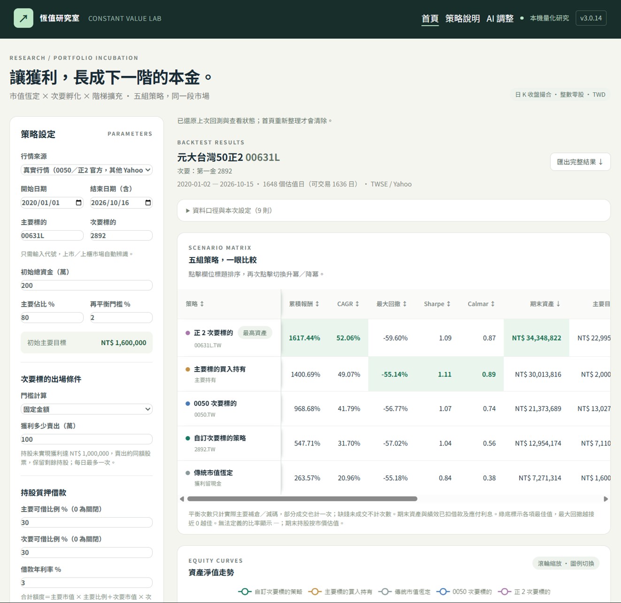Sort table by 最大回撤 column
The height and width of the screenshot is (603, 621).
[391, 304]
